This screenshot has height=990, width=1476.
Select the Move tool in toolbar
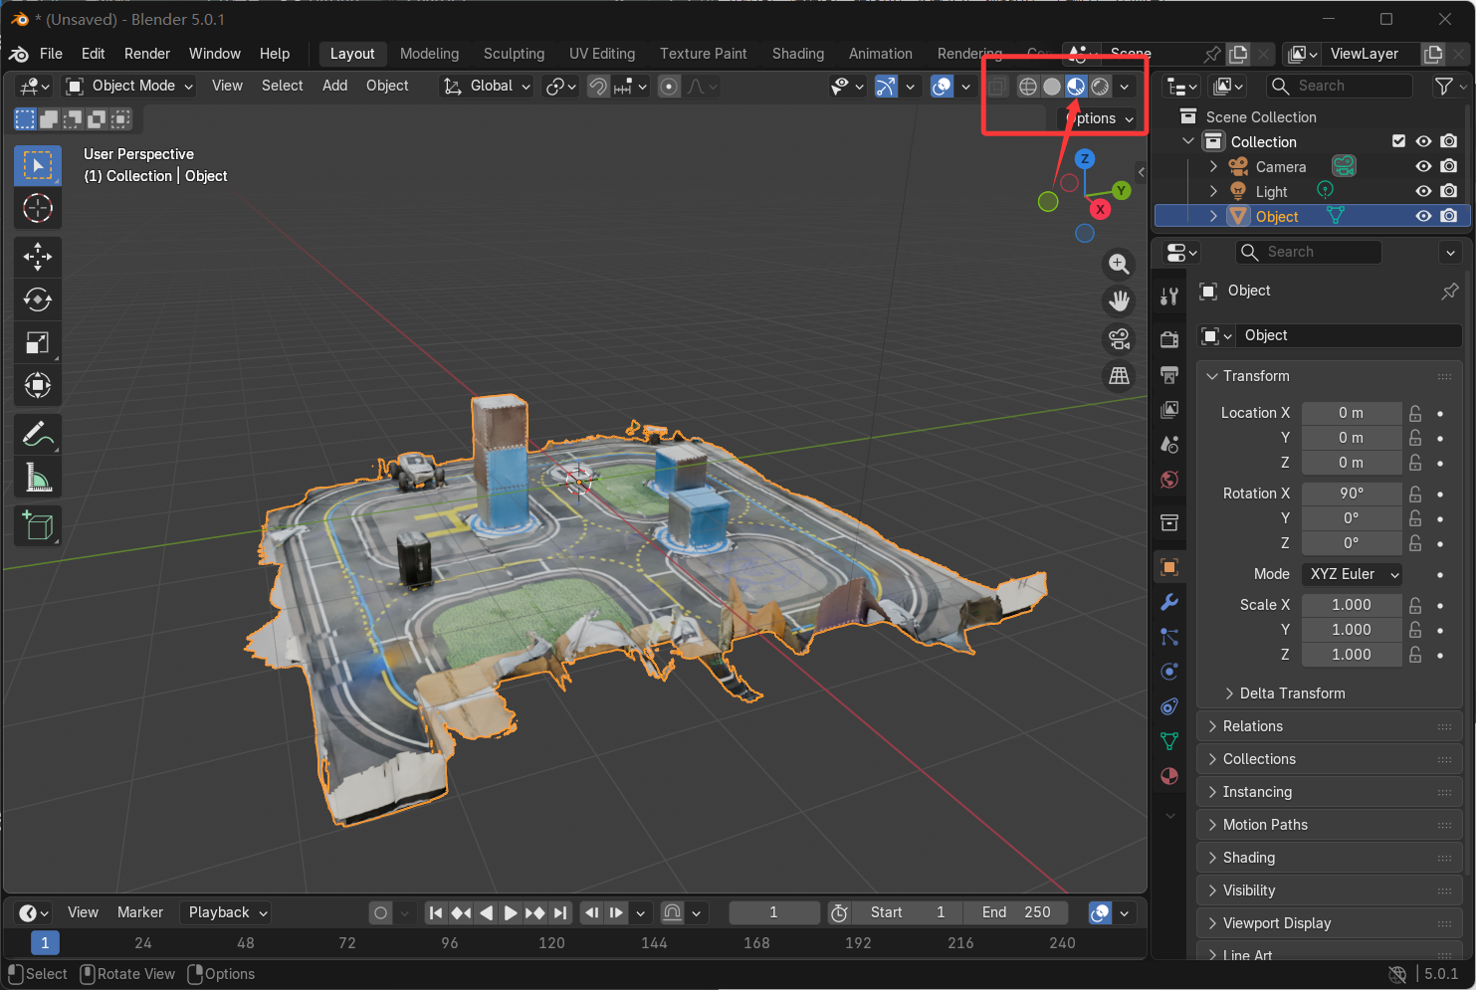(x=38, y=257)
